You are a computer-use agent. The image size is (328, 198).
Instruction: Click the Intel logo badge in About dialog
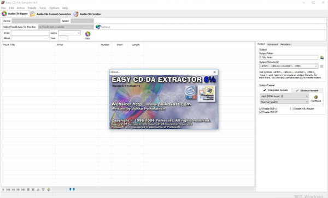point(191,93)
